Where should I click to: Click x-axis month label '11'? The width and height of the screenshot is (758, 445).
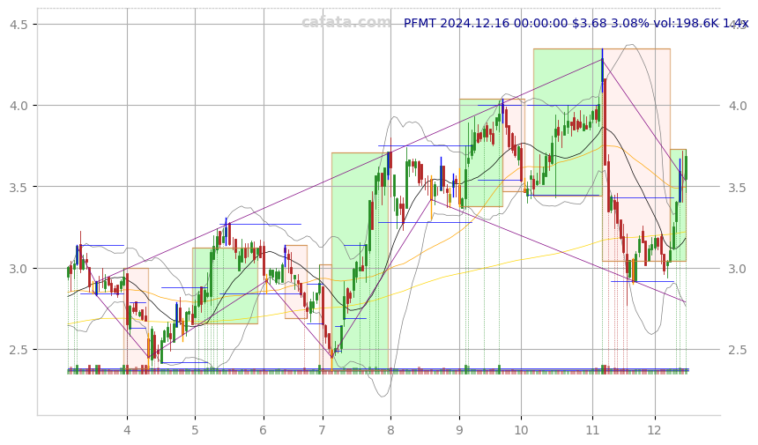click(592, 430)
